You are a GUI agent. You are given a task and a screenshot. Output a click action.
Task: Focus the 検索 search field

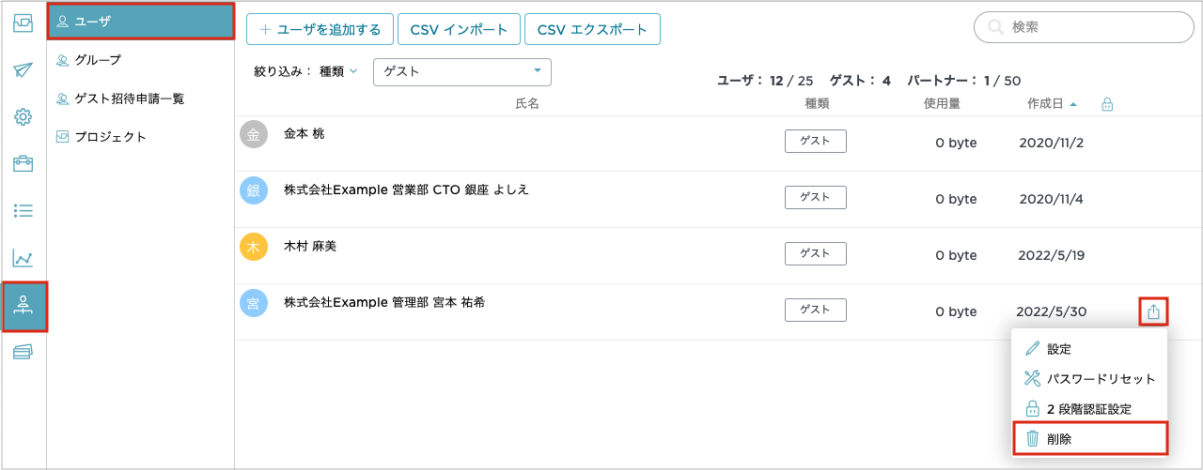tap(1084, 28)
